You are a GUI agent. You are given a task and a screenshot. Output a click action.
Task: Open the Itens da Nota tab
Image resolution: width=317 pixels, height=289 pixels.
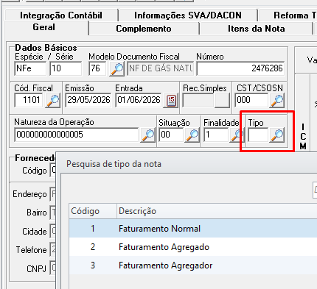pos(257,29)
